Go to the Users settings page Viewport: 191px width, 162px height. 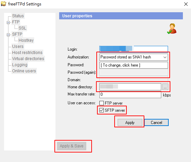[x=18, y=47]
